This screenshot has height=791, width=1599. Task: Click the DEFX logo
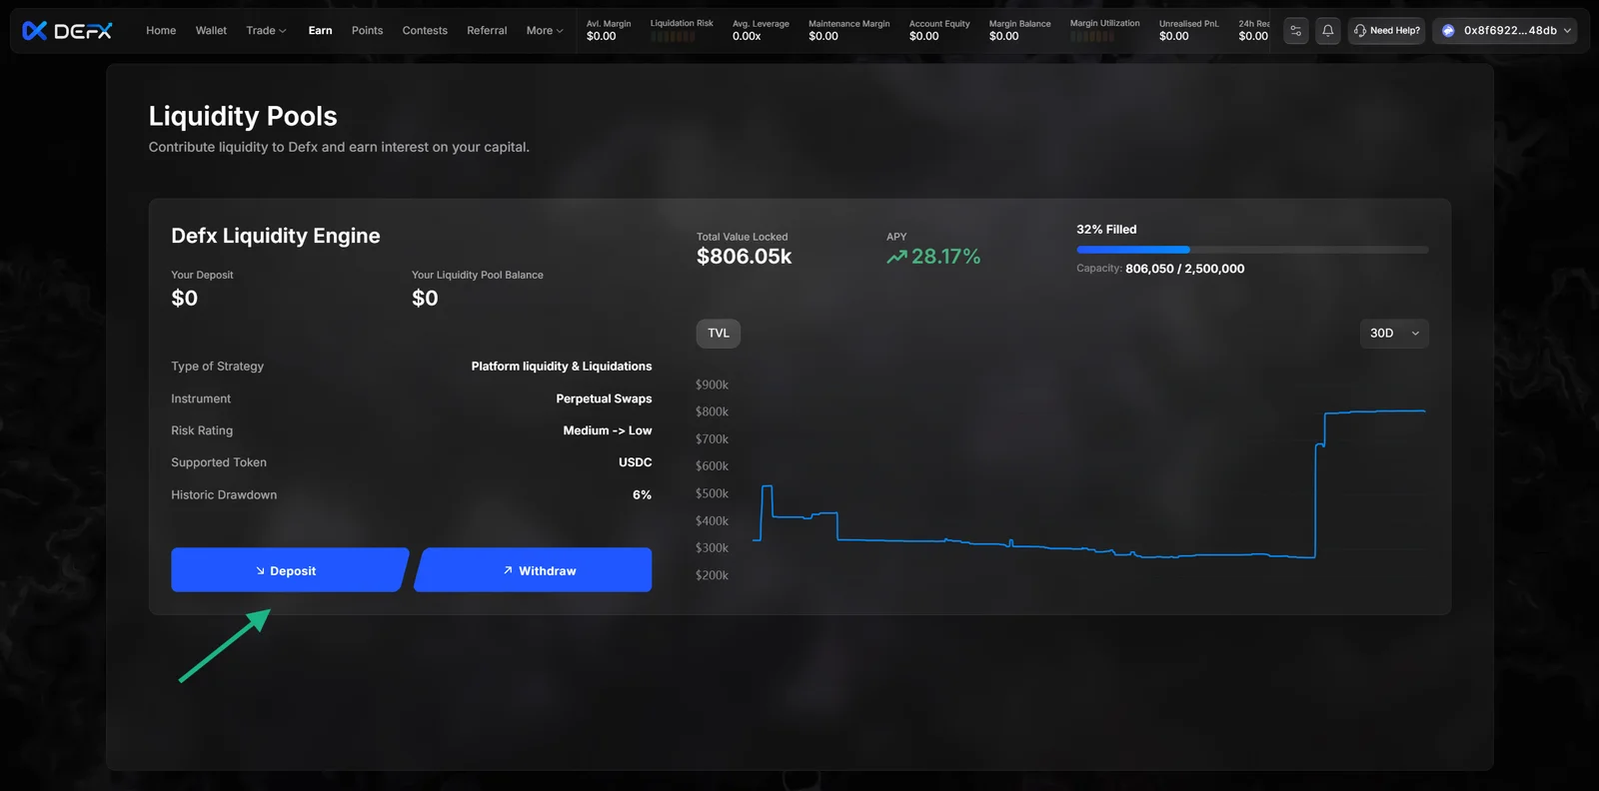coord(67,31)
